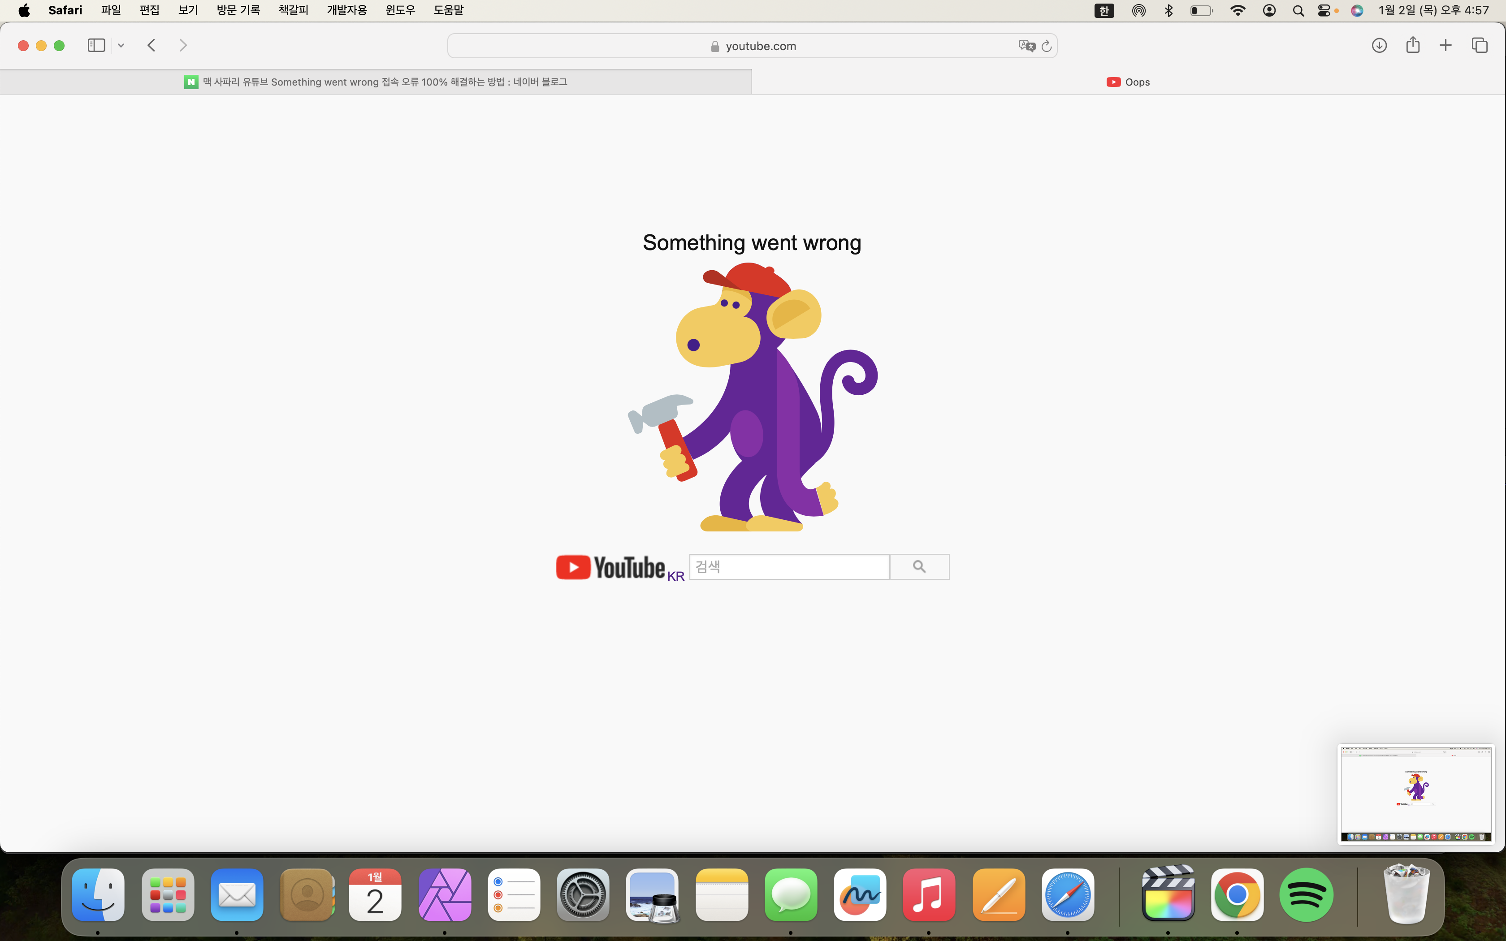Screen dimensions: 1506x941
Task: Switch to the Naver blog tab
Action: pyautogui.click(x=376, y=82)
